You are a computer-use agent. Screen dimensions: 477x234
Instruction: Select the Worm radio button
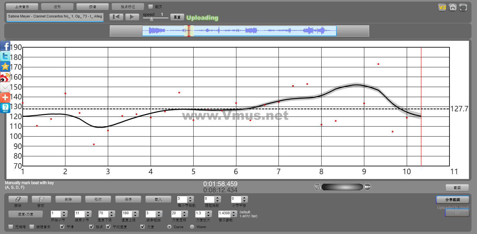[x=192, y=227]
